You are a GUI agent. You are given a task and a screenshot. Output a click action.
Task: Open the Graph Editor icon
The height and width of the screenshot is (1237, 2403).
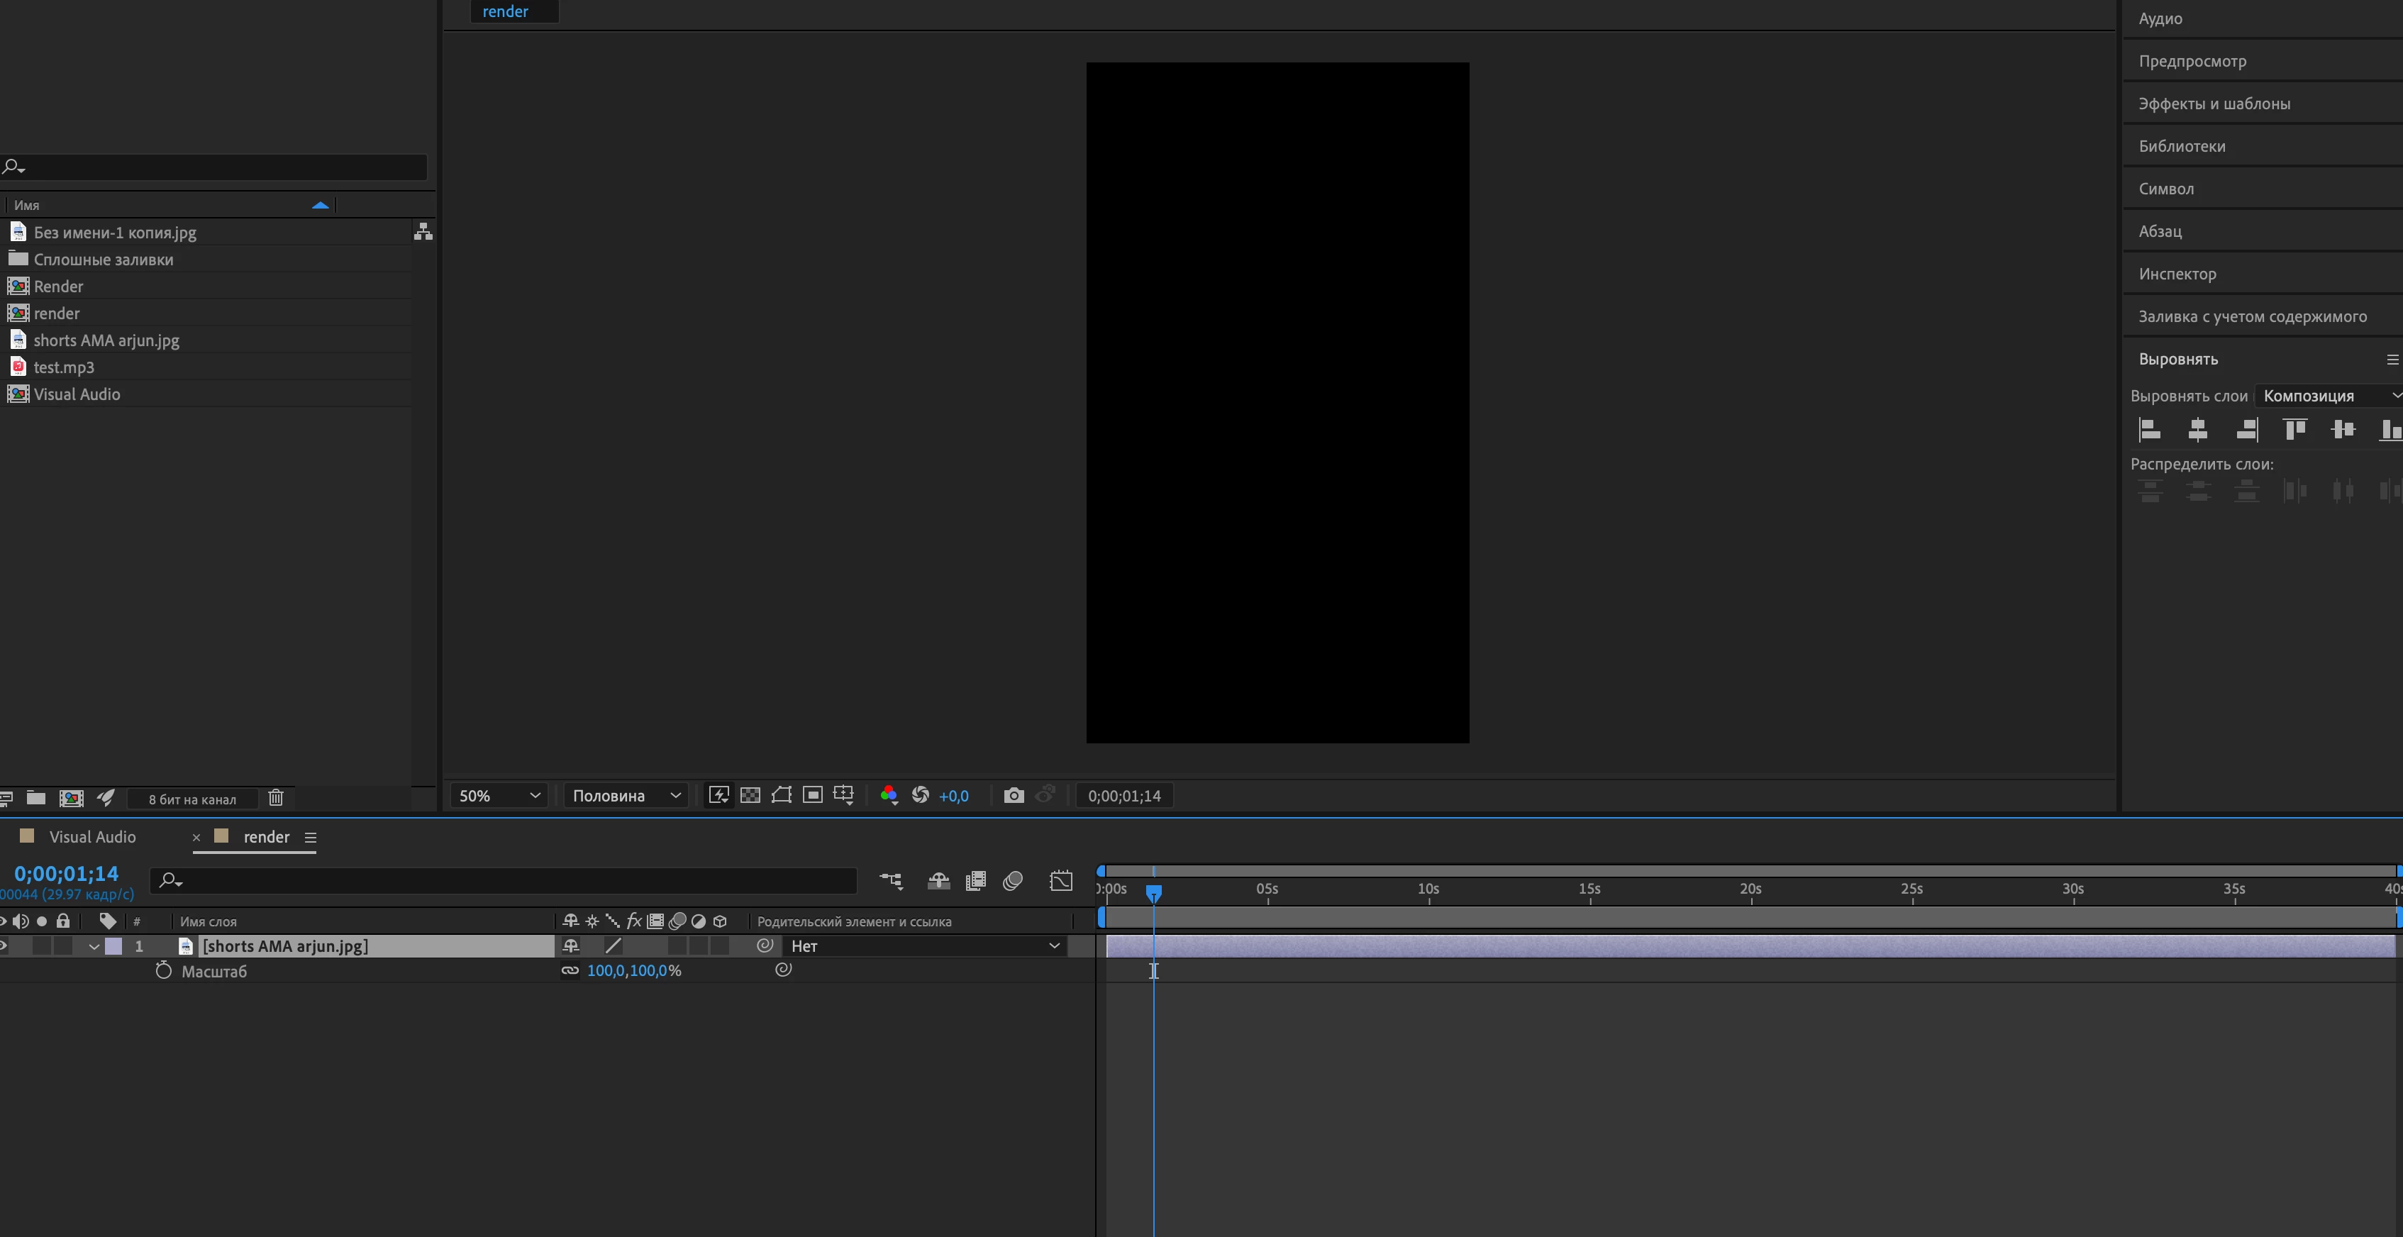tap(1060, 881)
